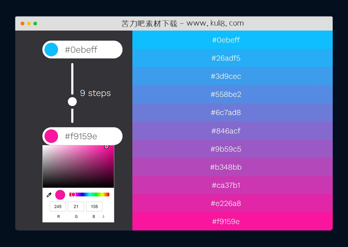
Task: Click the eyedropper tool in color picker
Action: pyautogui.click(x=49, y=195)
